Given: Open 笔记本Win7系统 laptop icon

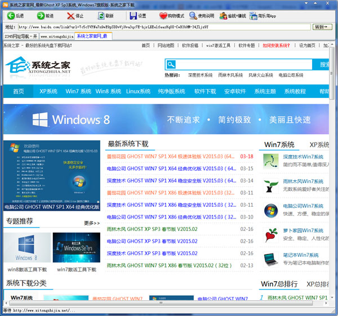Looking at the screenshot, I should [271, 260].
